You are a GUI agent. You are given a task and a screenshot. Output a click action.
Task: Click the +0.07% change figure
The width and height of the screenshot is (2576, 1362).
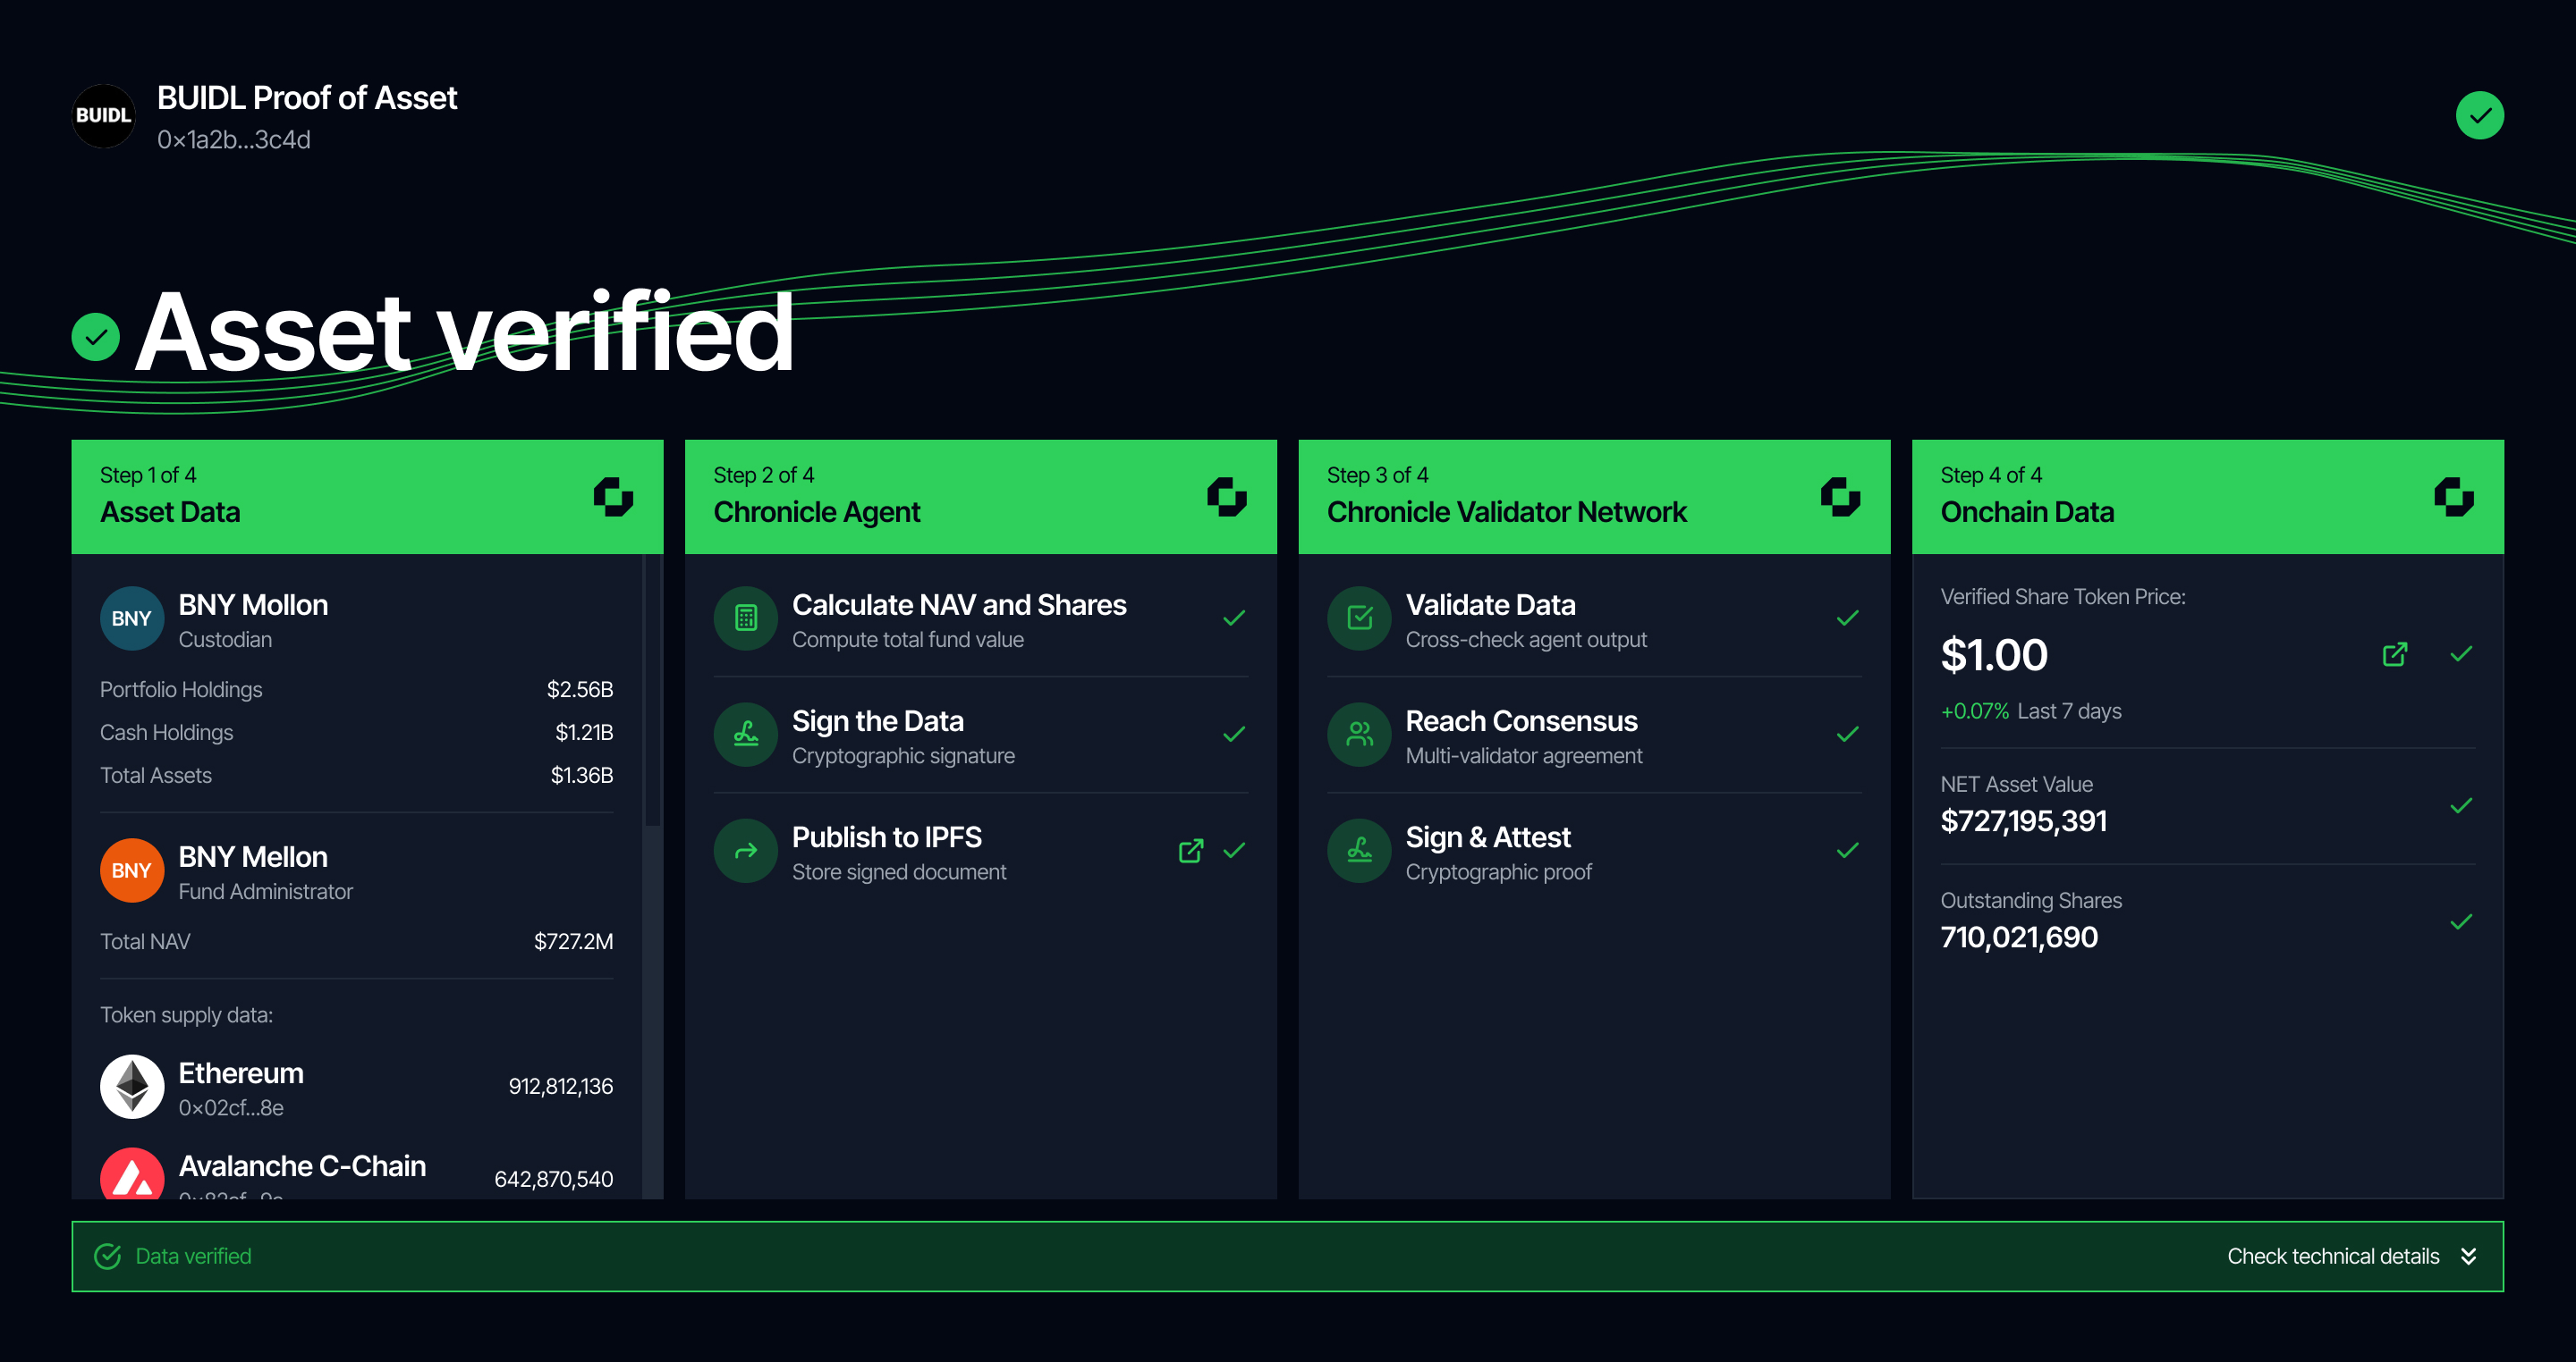point(1974,711)
